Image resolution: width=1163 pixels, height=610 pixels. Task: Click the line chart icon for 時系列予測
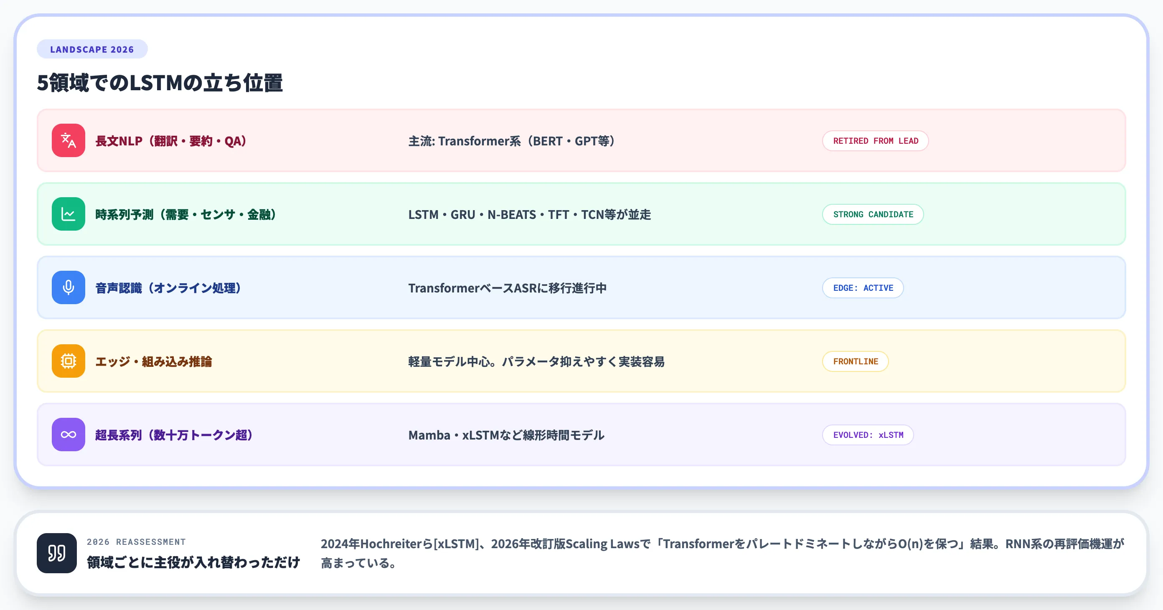click(68, 214)
